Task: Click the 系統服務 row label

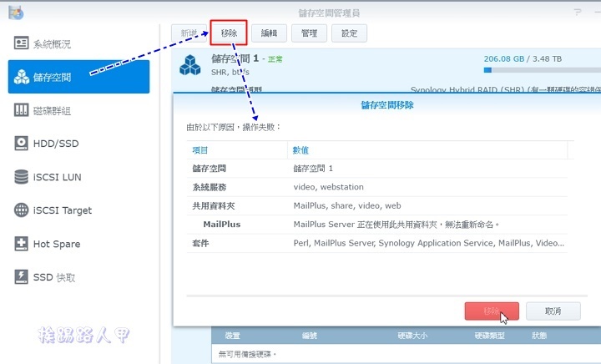Action: click(209, 187)
